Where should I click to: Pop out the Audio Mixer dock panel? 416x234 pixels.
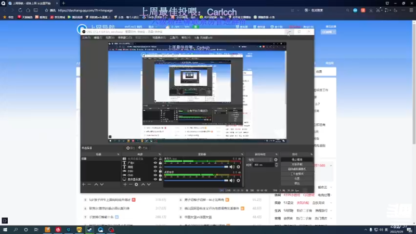(242, 154)
